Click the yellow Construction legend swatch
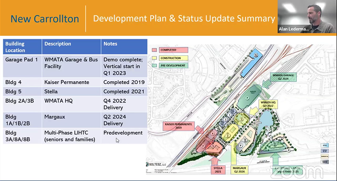This screenshot has height=181, width=337. coord(154,58)
